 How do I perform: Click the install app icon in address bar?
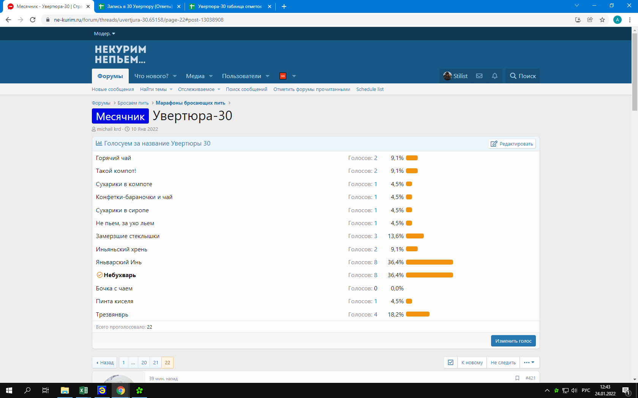tap(578, 20)
